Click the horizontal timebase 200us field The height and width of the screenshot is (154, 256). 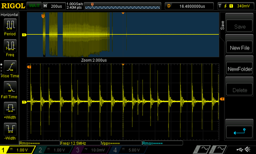coord(54,6)
